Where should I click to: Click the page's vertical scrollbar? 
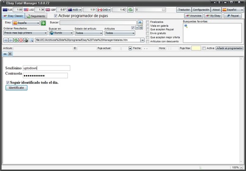[x=241, y=110]
